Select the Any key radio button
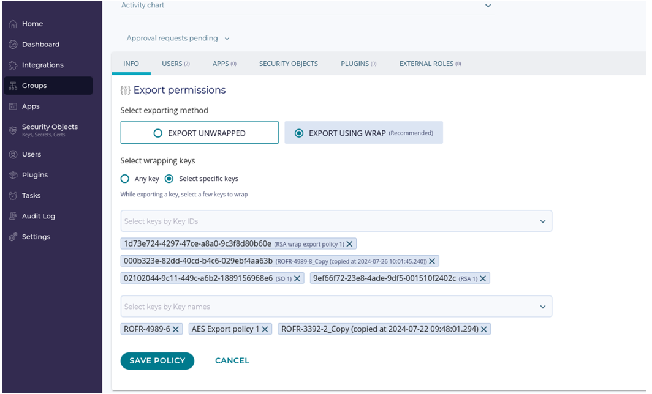 pos(125,179)
